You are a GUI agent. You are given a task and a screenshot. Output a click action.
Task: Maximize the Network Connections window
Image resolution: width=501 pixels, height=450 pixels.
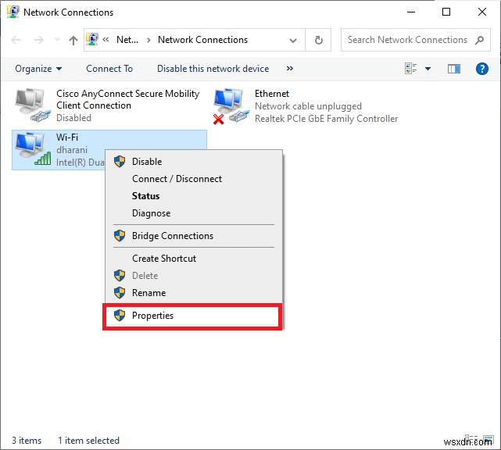(446, 12)
